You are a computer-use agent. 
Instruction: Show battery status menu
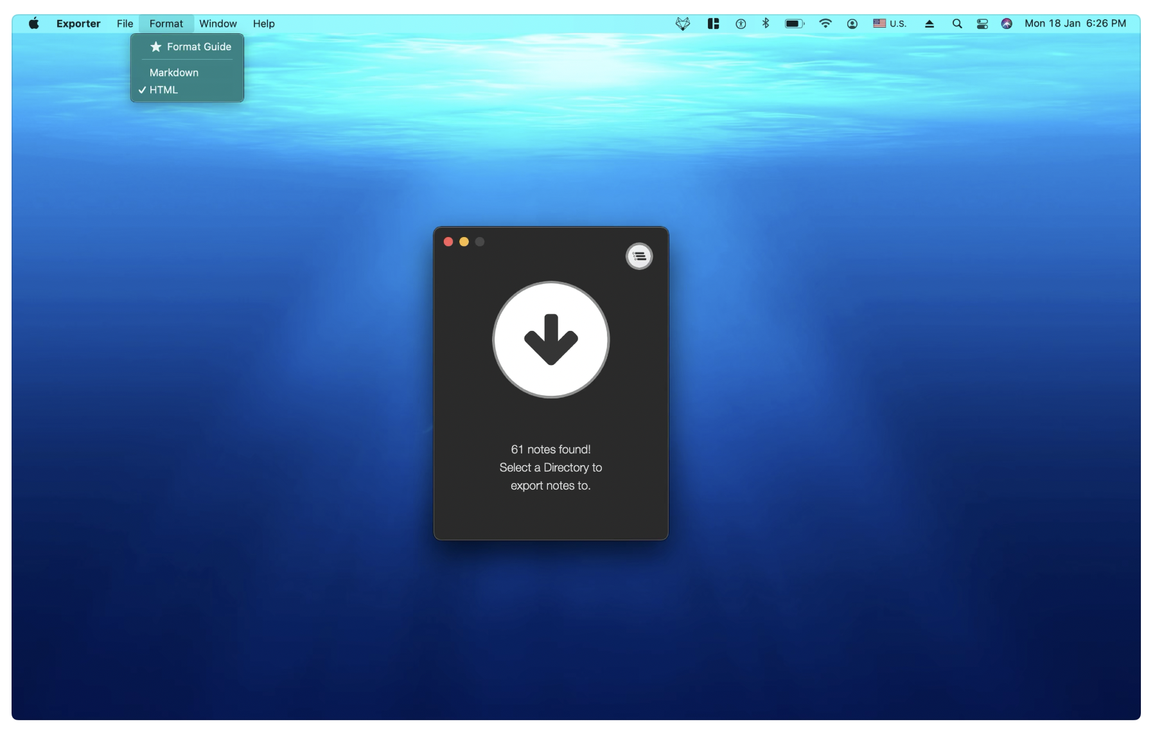[x=795, y=24]
